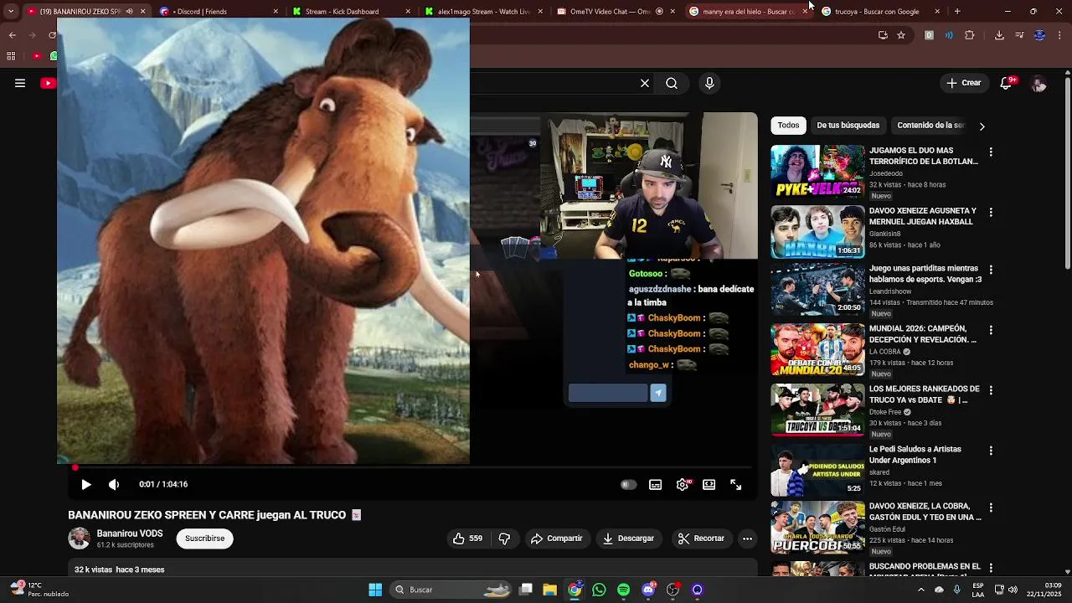
Task: Open options for DAVOO XENEIZE AGUSNETA video
Action: [x=991, y=213]
